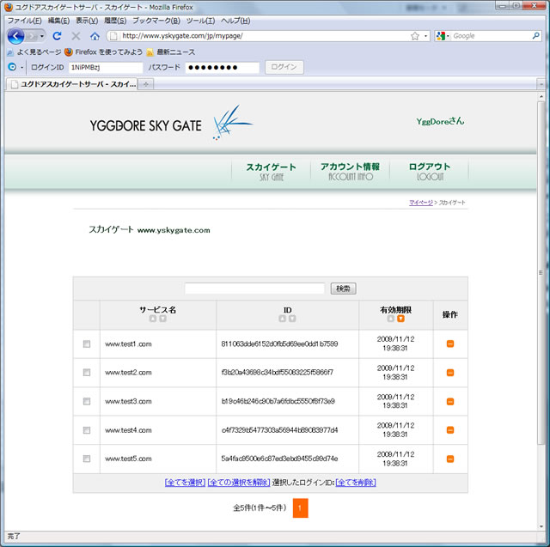The image size is (550, 547).
Task: Click the orange page 1 pagination button
Action: (x=300, y=507)
